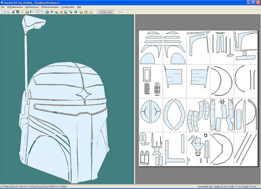
Task: Click the green diagonal lines toolbar icon
Action: (22, 12)
